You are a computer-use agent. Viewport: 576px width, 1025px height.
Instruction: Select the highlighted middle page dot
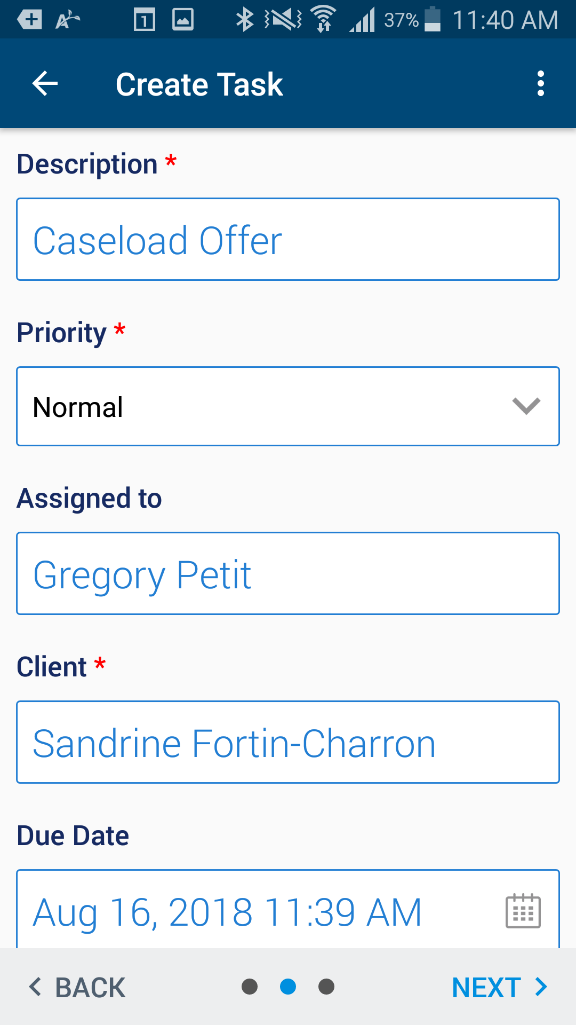click(288, 987)
